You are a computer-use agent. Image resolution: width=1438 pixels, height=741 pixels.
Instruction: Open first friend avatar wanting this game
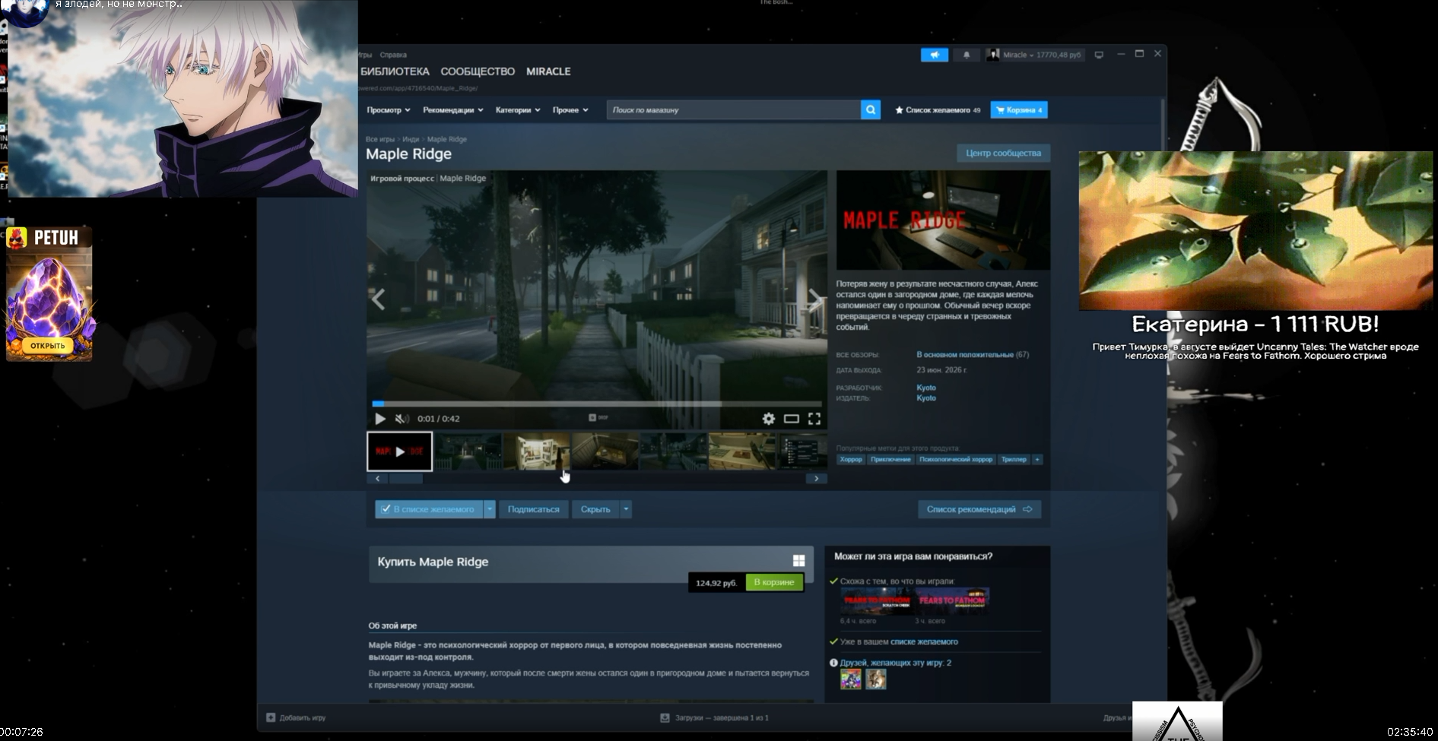tap(851, 679)
